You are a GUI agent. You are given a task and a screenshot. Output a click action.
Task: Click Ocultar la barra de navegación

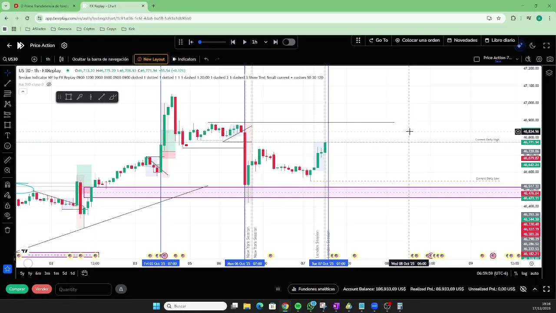click(x=100, y=59)
